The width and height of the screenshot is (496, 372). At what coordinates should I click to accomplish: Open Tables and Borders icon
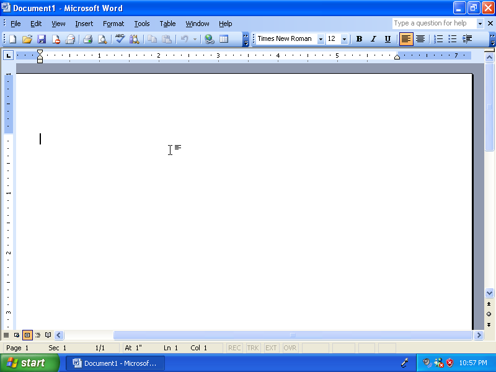(x=224, y=39)
